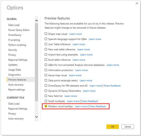
Task: Turn on Azure map visual
Action: click(x=46, y=75)
